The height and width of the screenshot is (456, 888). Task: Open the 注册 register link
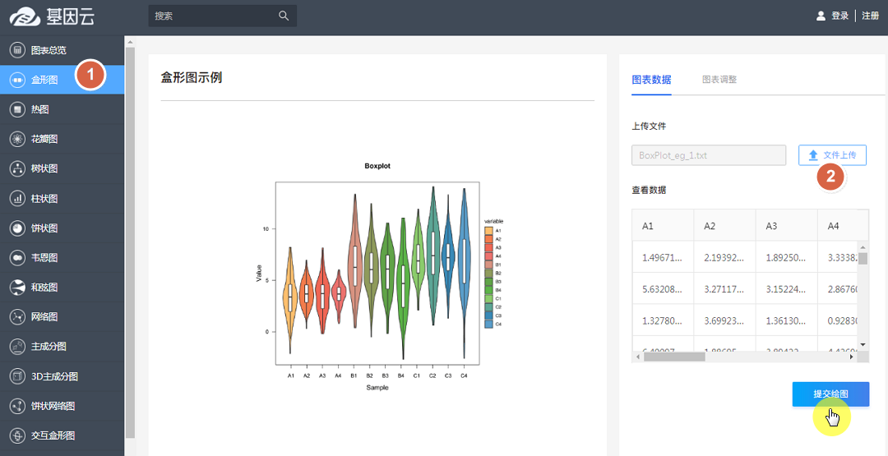tap(870, 16)
